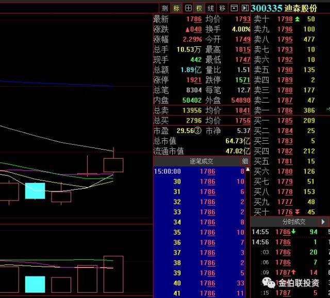Click the 总买 value 2796

[x=194, y=121]
